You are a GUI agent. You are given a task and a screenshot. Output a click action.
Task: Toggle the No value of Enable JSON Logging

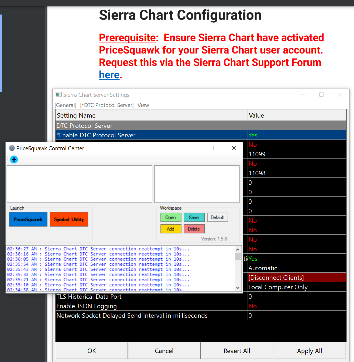pyautogui.click(x=297, y=306)
